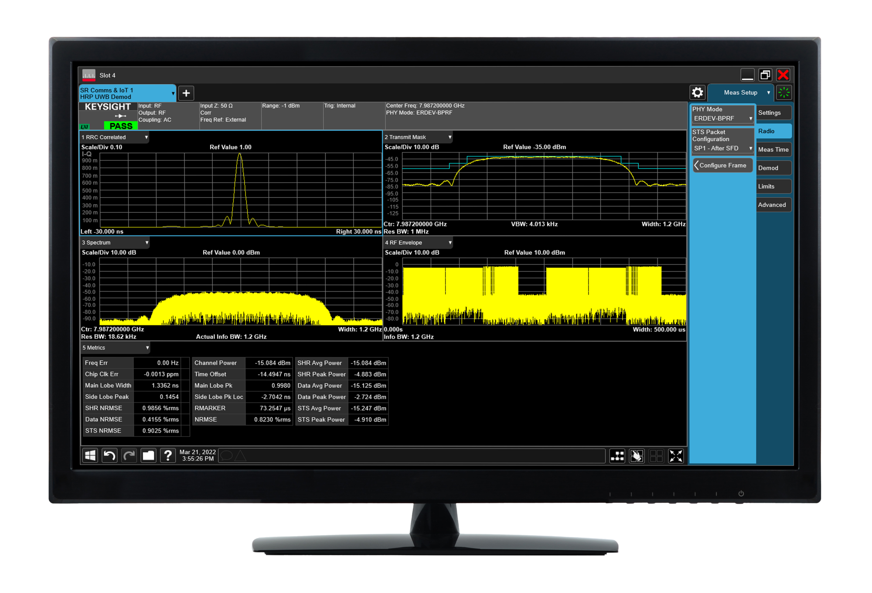The width and height of the screenshot is (872, 593).
Task: Click the Configure Frame back button
Action: pos(722,166)
